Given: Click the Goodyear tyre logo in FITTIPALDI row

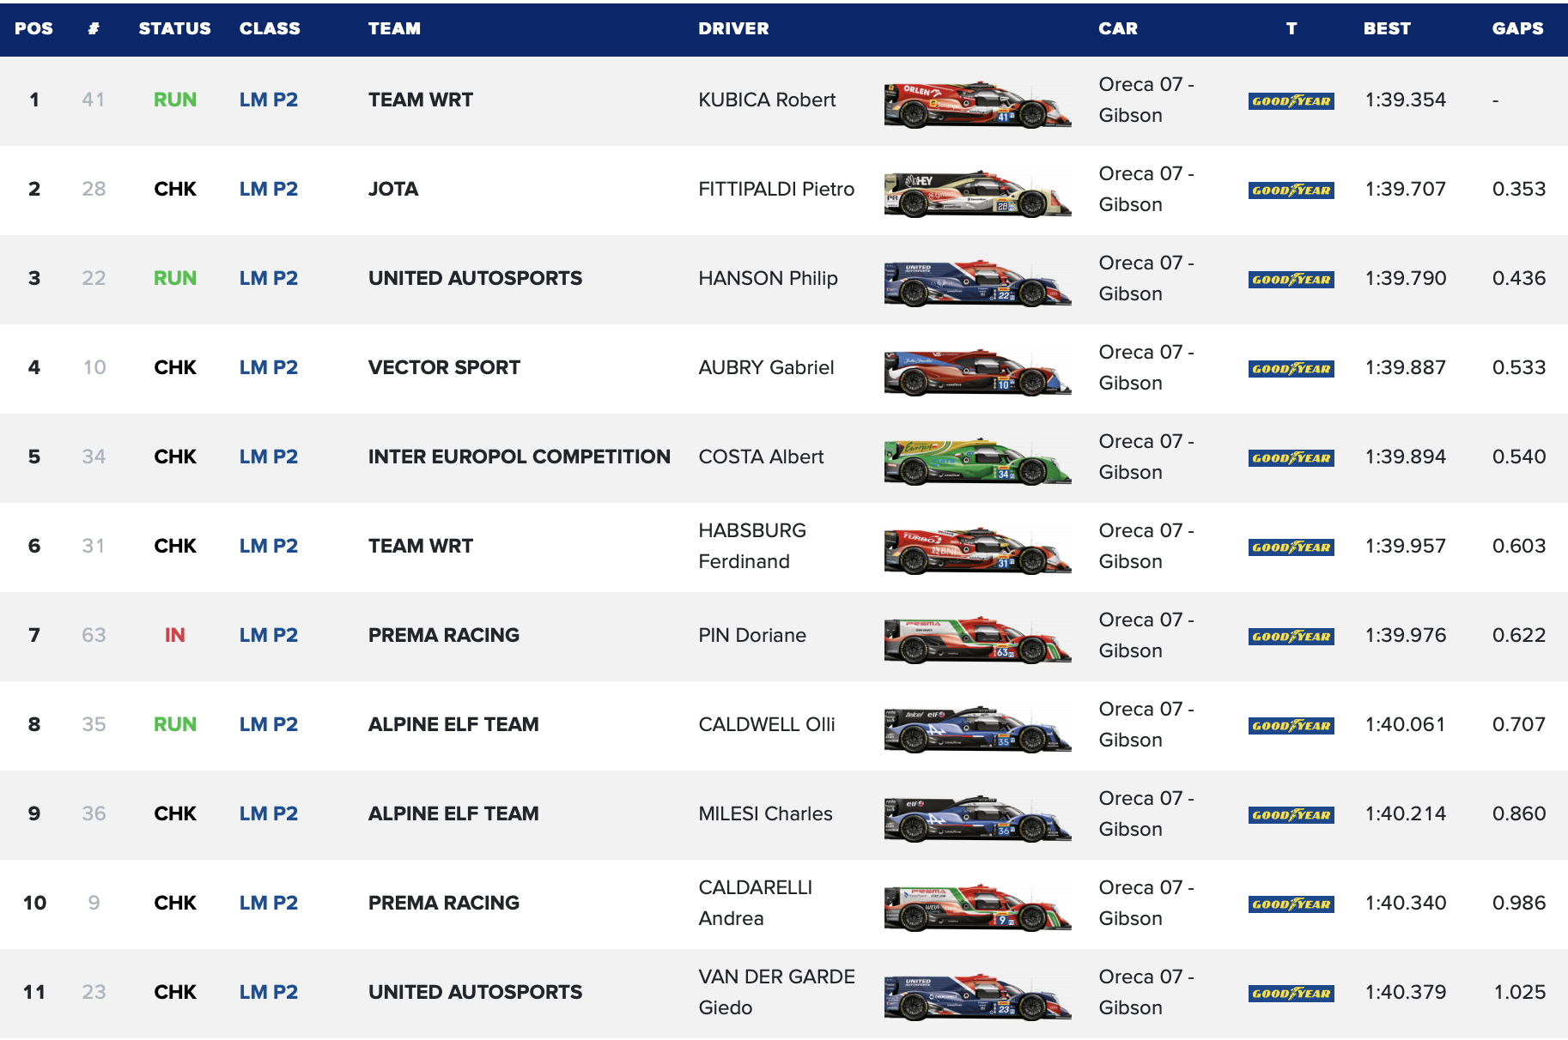Looking at the screenshot, I should click(x=1291, y=190).
